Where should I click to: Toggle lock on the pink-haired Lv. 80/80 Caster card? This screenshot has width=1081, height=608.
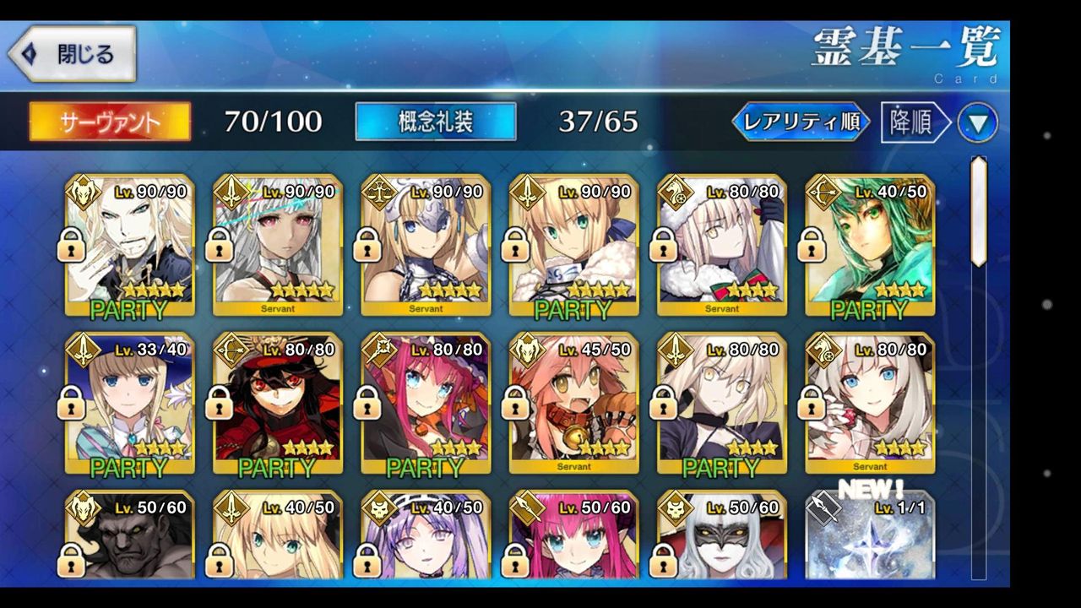(367, 403)
